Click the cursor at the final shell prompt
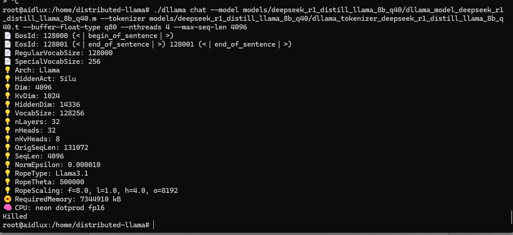 (153, 225)
